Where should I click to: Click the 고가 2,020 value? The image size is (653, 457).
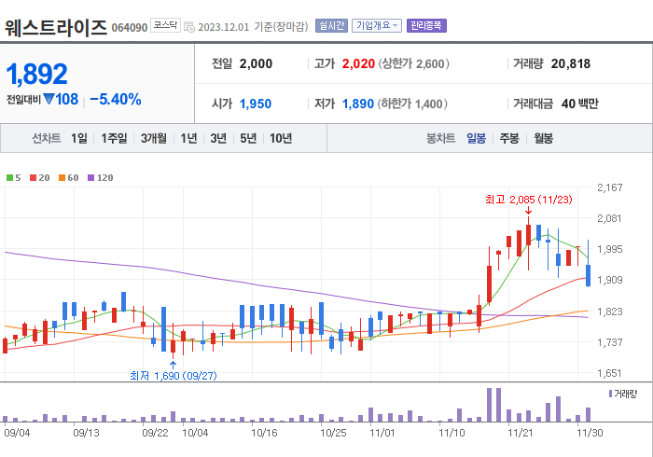click(x=358, y=63)
